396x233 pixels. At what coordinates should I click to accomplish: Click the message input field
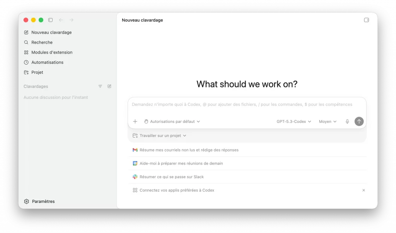242,105
